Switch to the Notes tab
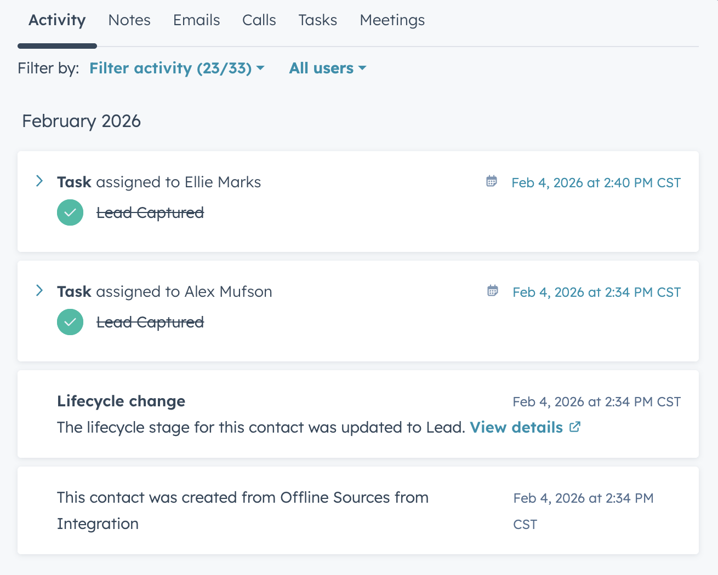The image size is (718, 575). (129, 20)
